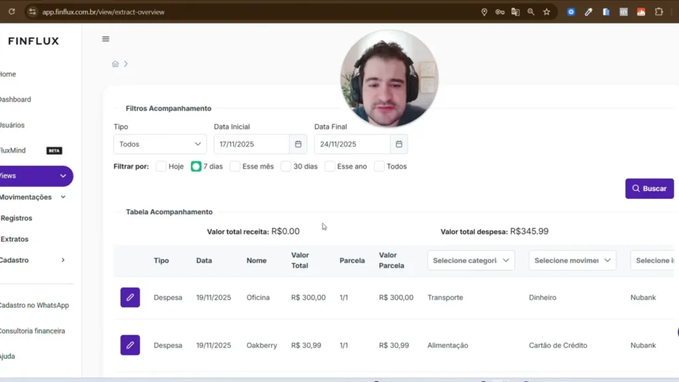
Task: Open the Selecione categoria dropdown
Action: coord(471,260)
